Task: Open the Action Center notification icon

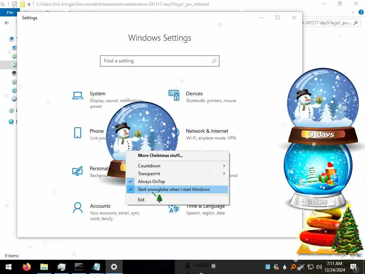Action: coord(354,267)
